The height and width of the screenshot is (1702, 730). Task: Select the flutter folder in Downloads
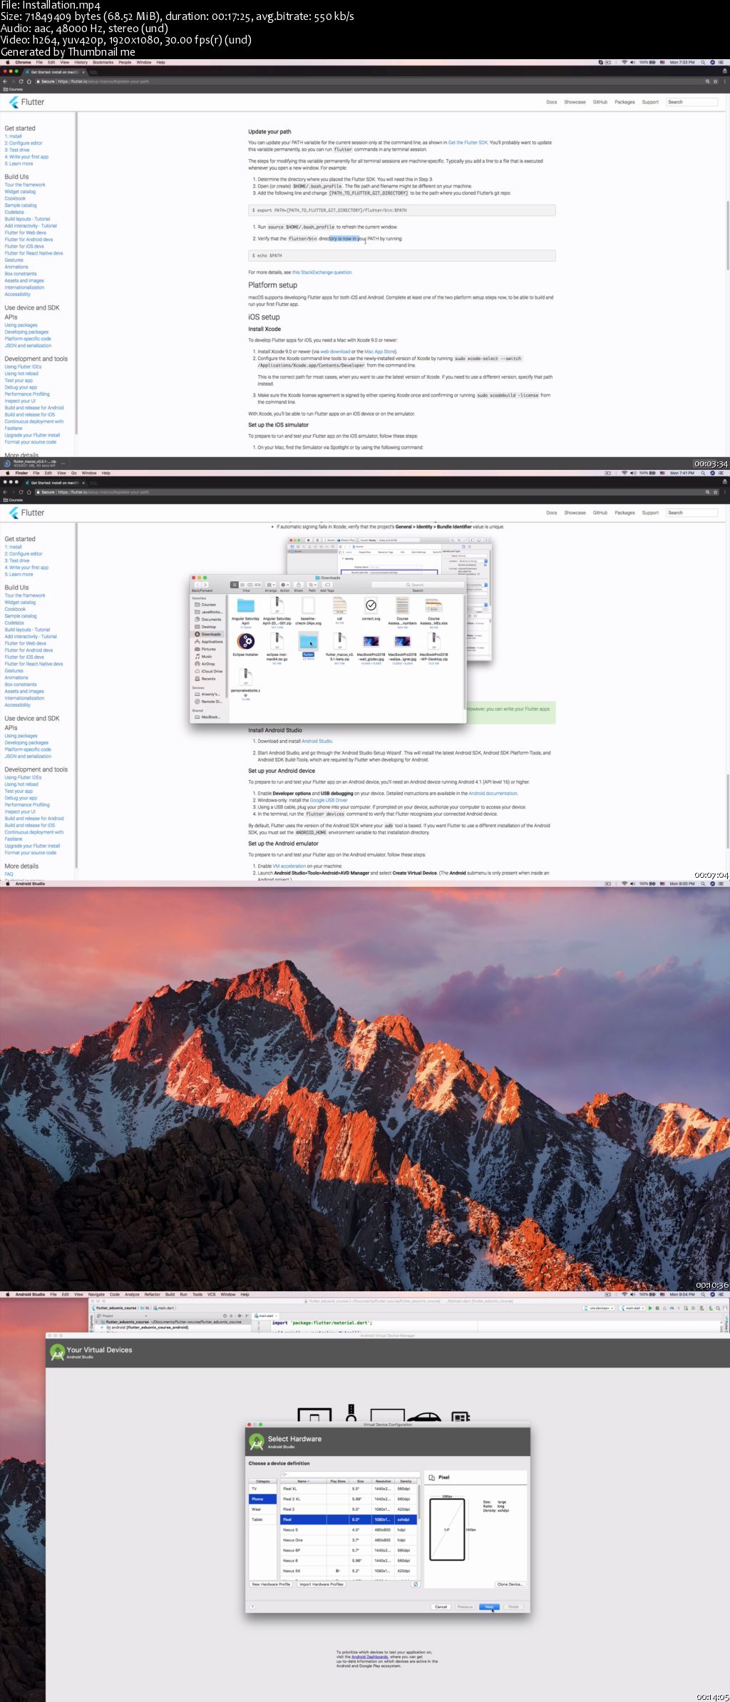coord(308,645)
